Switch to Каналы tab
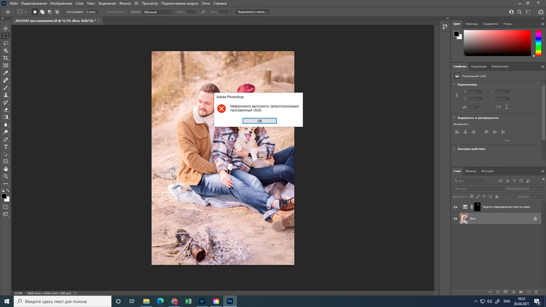This screenshot has height=307, width=546. [471, 171]
